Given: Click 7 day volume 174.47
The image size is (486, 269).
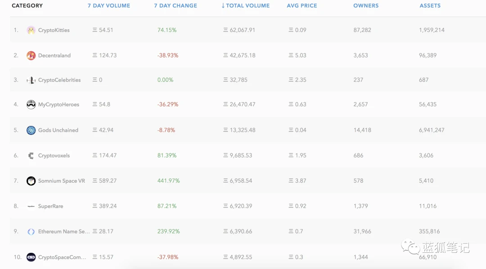Looking at the screenshot, I should tap(104, 156).
